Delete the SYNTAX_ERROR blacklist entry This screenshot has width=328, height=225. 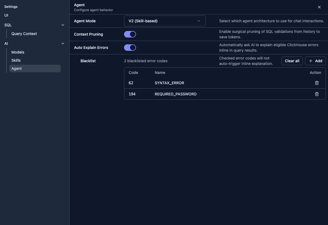316,82
